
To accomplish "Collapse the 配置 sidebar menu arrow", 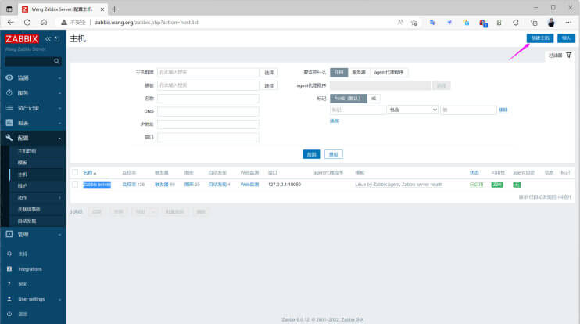I will pyautogui.click(x=59, y=138).
